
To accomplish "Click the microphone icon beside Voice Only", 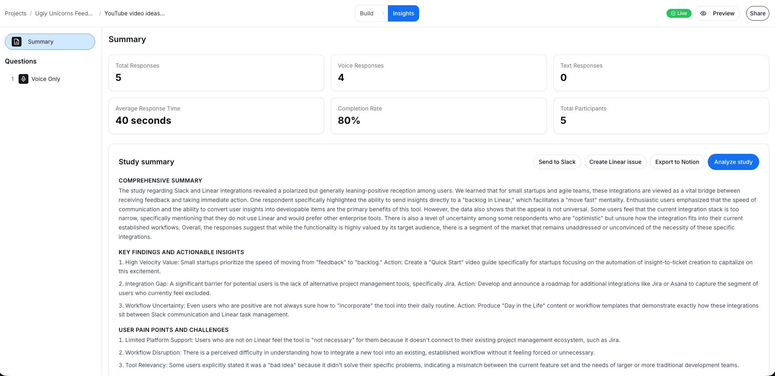I will [x=23, y=79].
